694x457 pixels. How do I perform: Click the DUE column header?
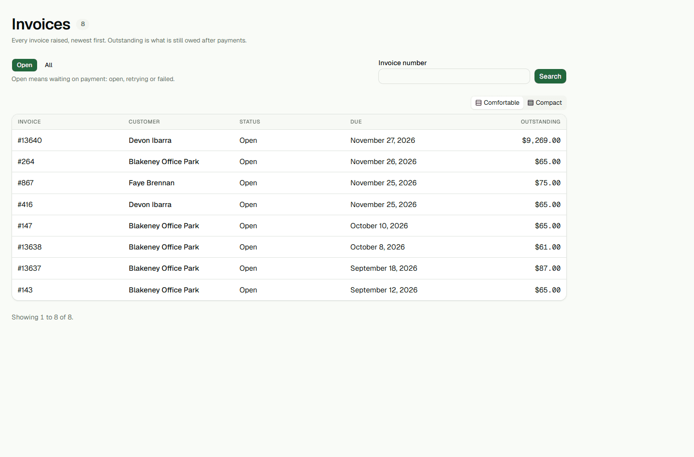[356, 122]
